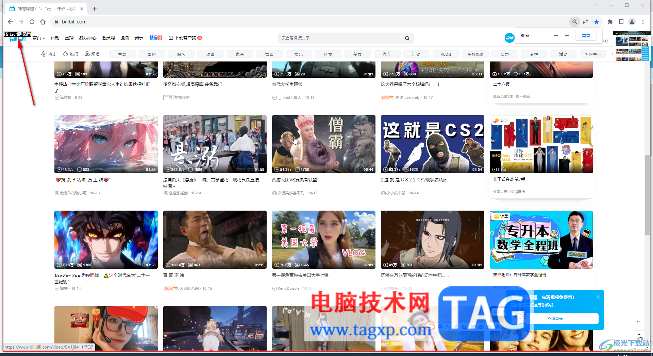Open the Chrome extensions puzzle icon
This screenshot has height=356, width=653.
click(x=610, y=22)
